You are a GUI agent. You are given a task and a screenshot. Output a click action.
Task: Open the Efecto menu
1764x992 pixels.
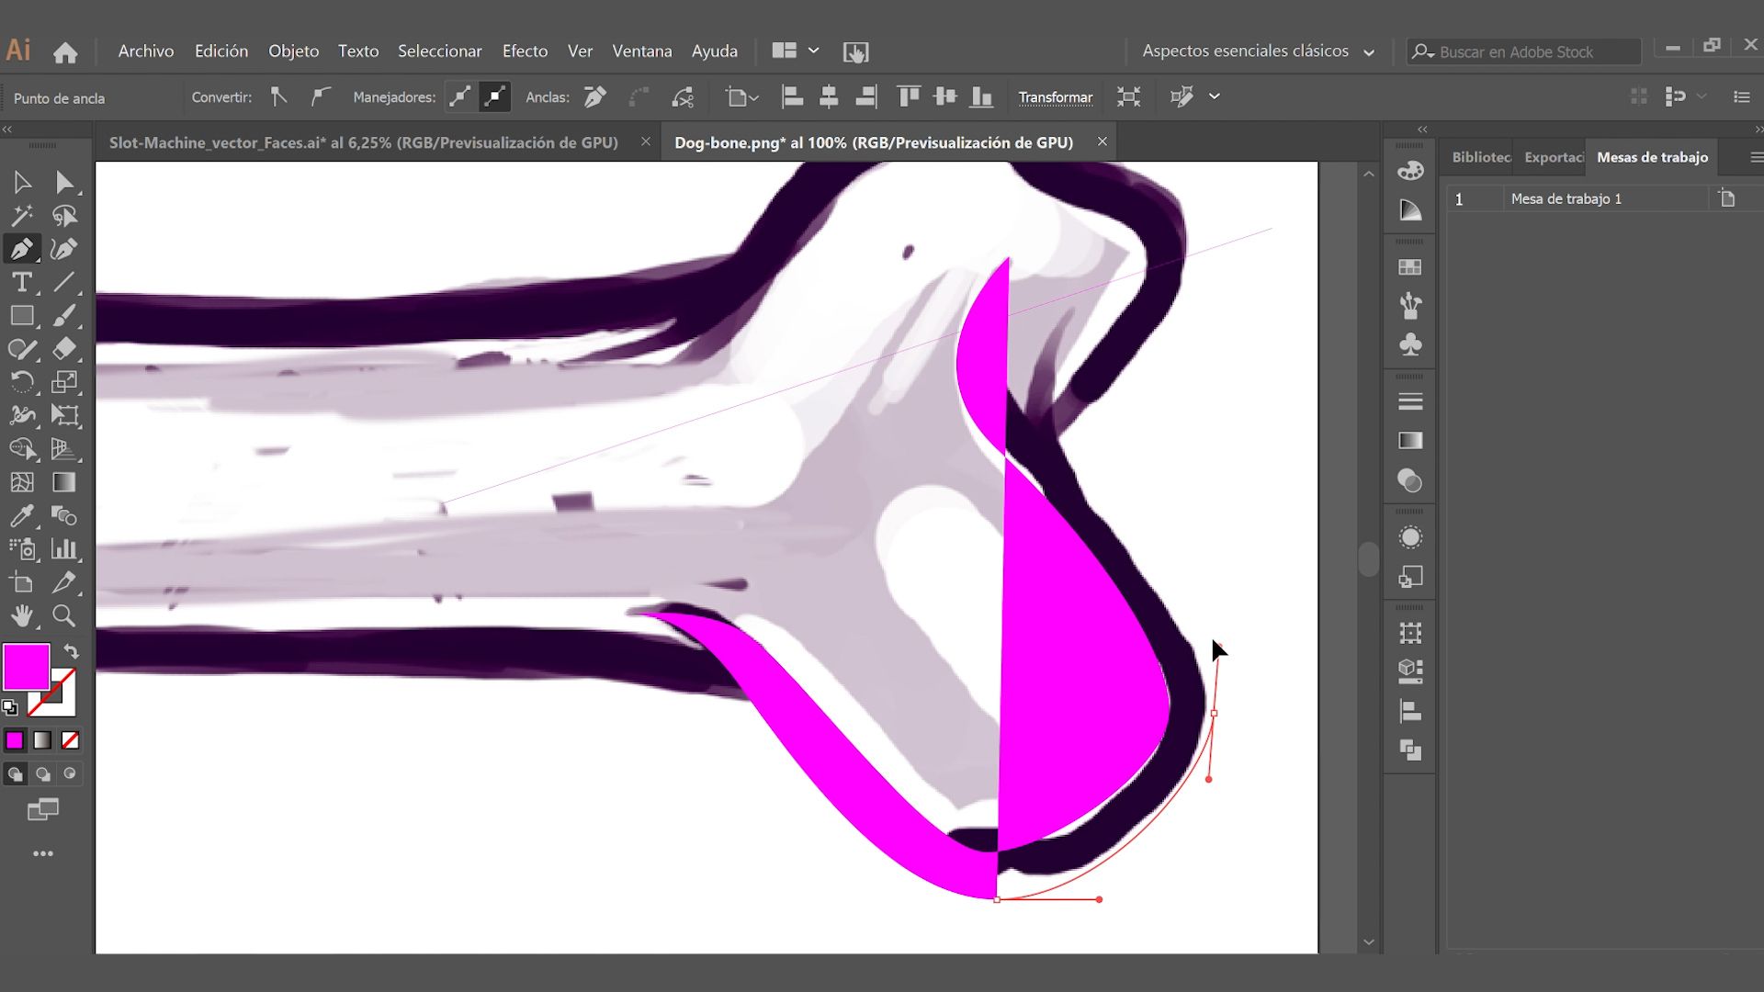(526, 51)
